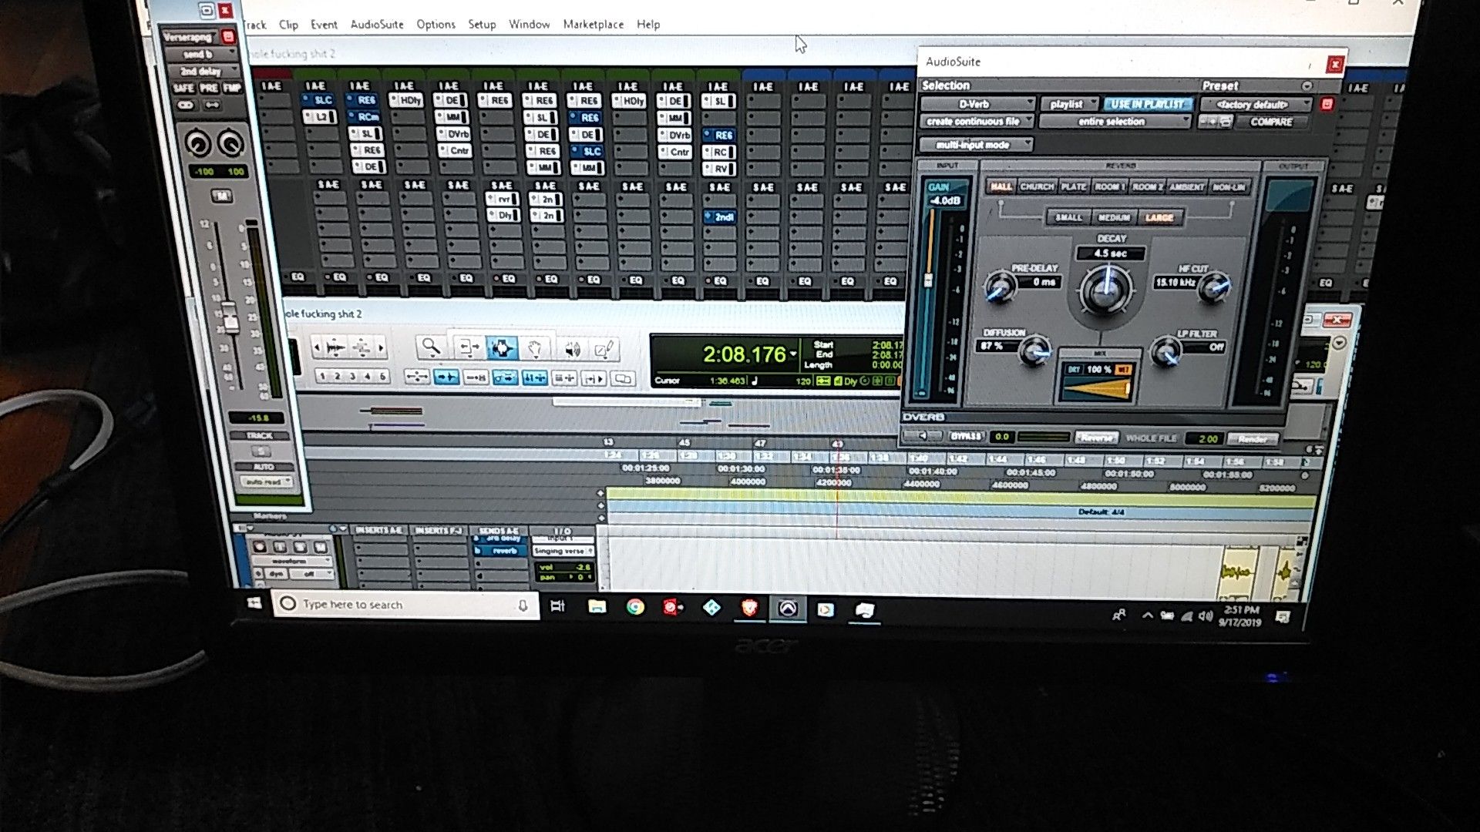Open the Chrome taskbar icon
Viewport: 1480px width, 832px height.
635,607
